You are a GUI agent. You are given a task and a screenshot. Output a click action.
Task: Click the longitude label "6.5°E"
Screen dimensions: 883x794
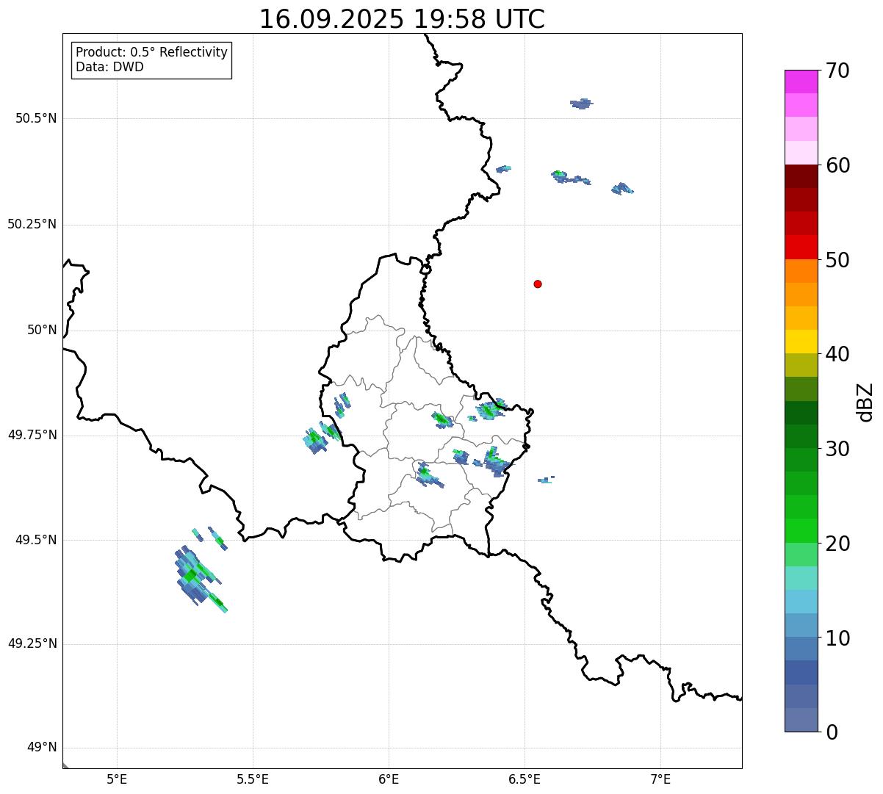click(x=525, y=779)
